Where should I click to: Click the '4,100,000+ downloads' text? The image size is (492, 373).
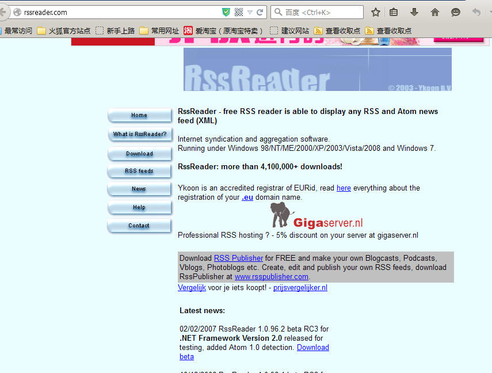tap(301, 166)
